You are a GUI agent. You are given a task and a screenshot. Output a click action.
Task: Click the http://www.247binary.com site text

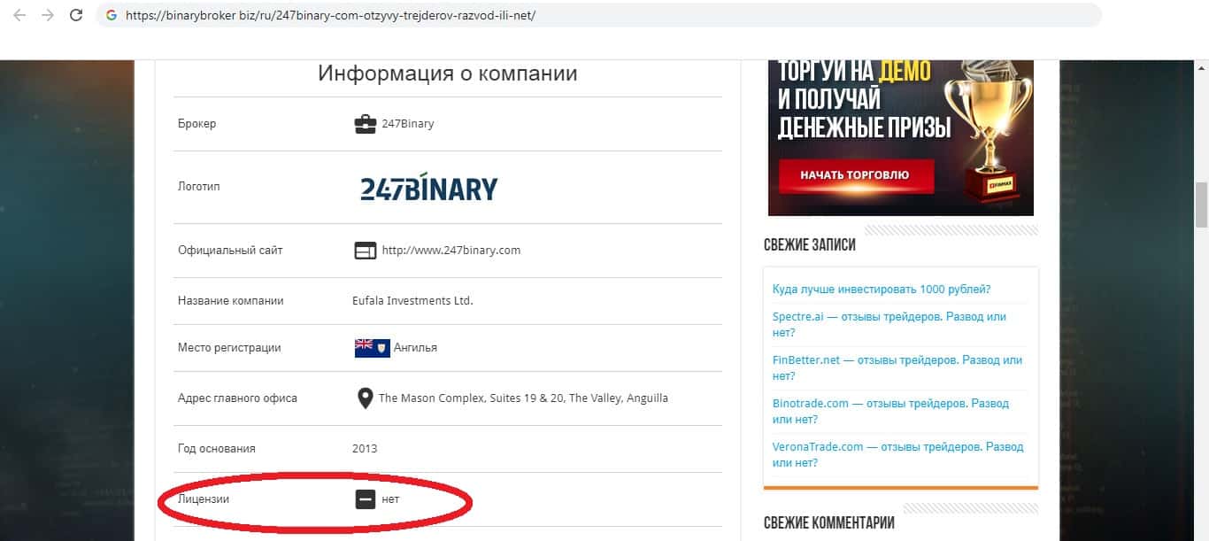tap(451, 251)
